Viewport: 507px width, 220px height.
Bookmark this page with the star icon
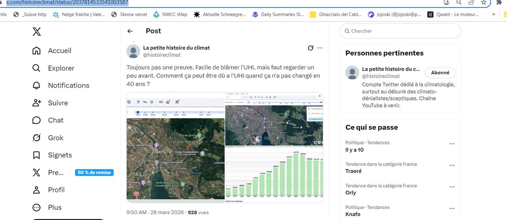(484, 2)
